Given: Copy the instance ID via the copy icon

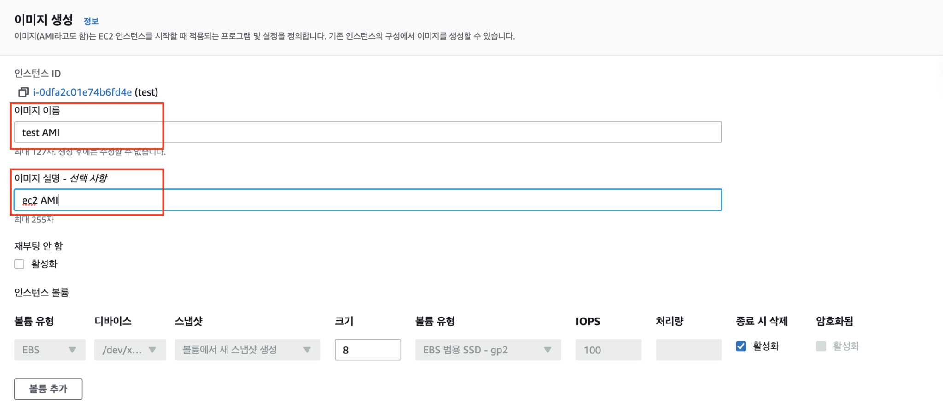Looking at the screenshot, I should (x=23, y=92).
